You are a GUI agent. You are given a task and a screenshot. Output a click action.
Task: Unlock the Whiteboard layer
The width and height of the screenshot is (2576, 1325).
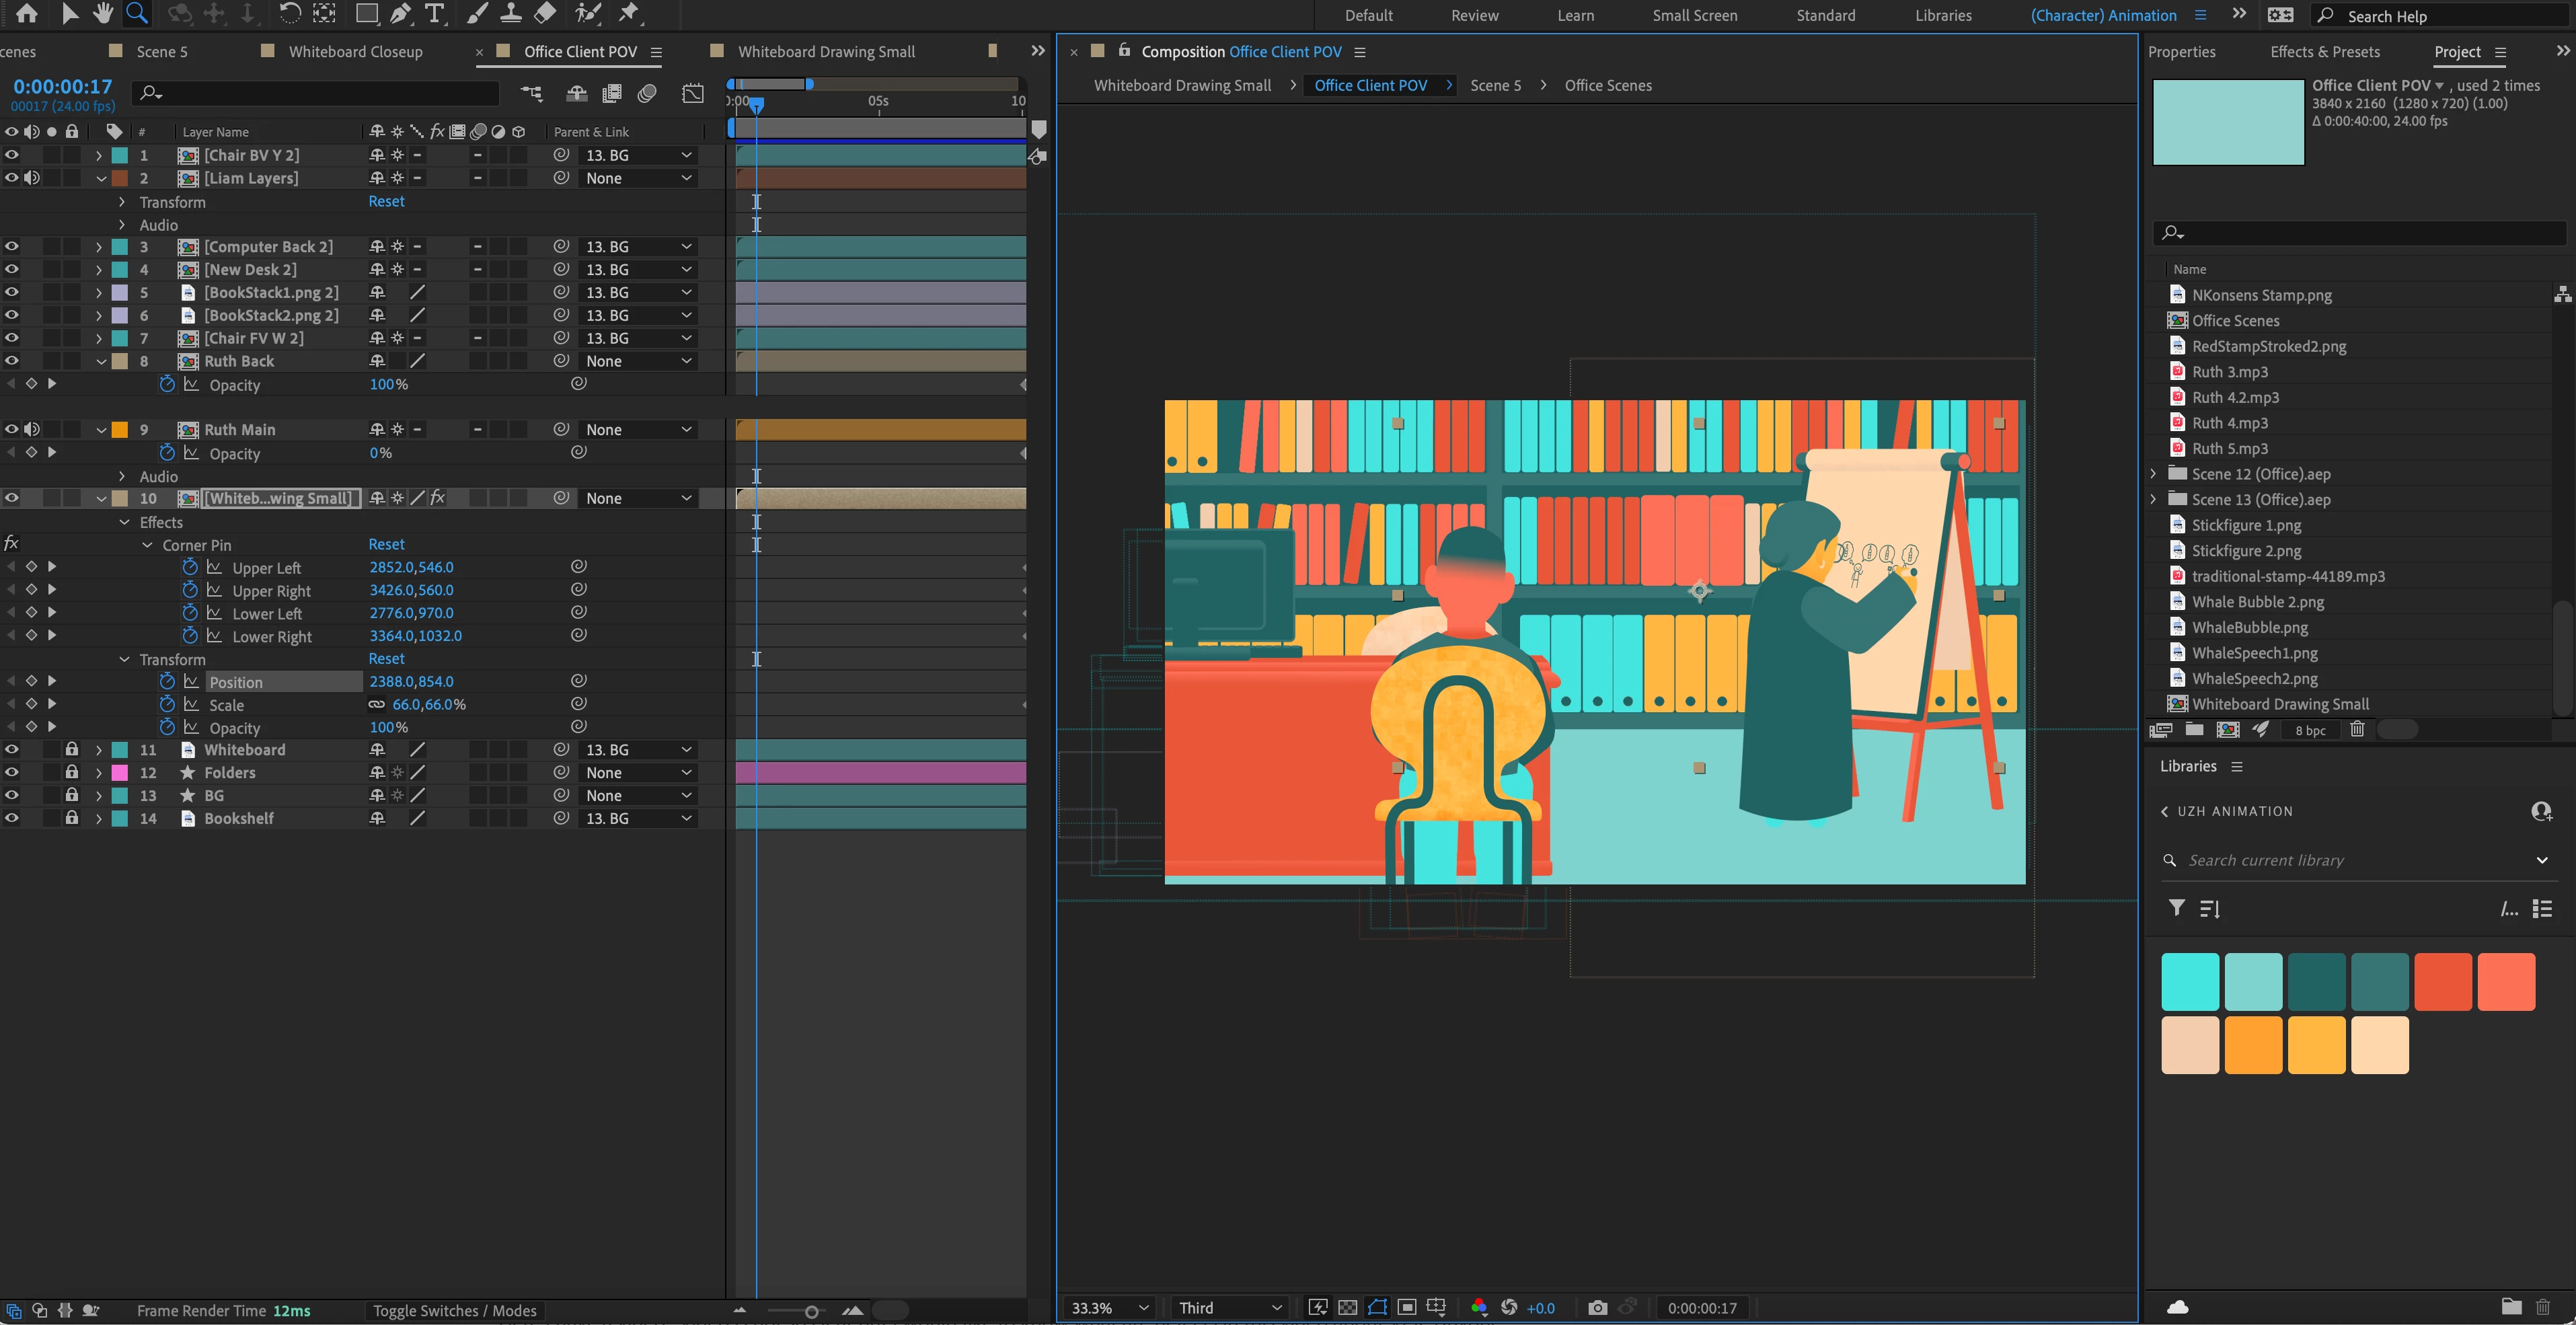71,750
